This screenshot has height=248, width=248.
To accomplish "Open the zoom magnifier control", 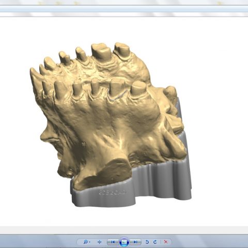I will pyautogui.click(x=87, y=242).
